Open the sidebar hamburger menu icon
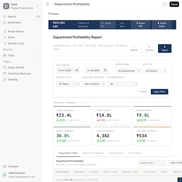Image resolution: width=182 pixels, height=182 pixels. click(47, 4)
